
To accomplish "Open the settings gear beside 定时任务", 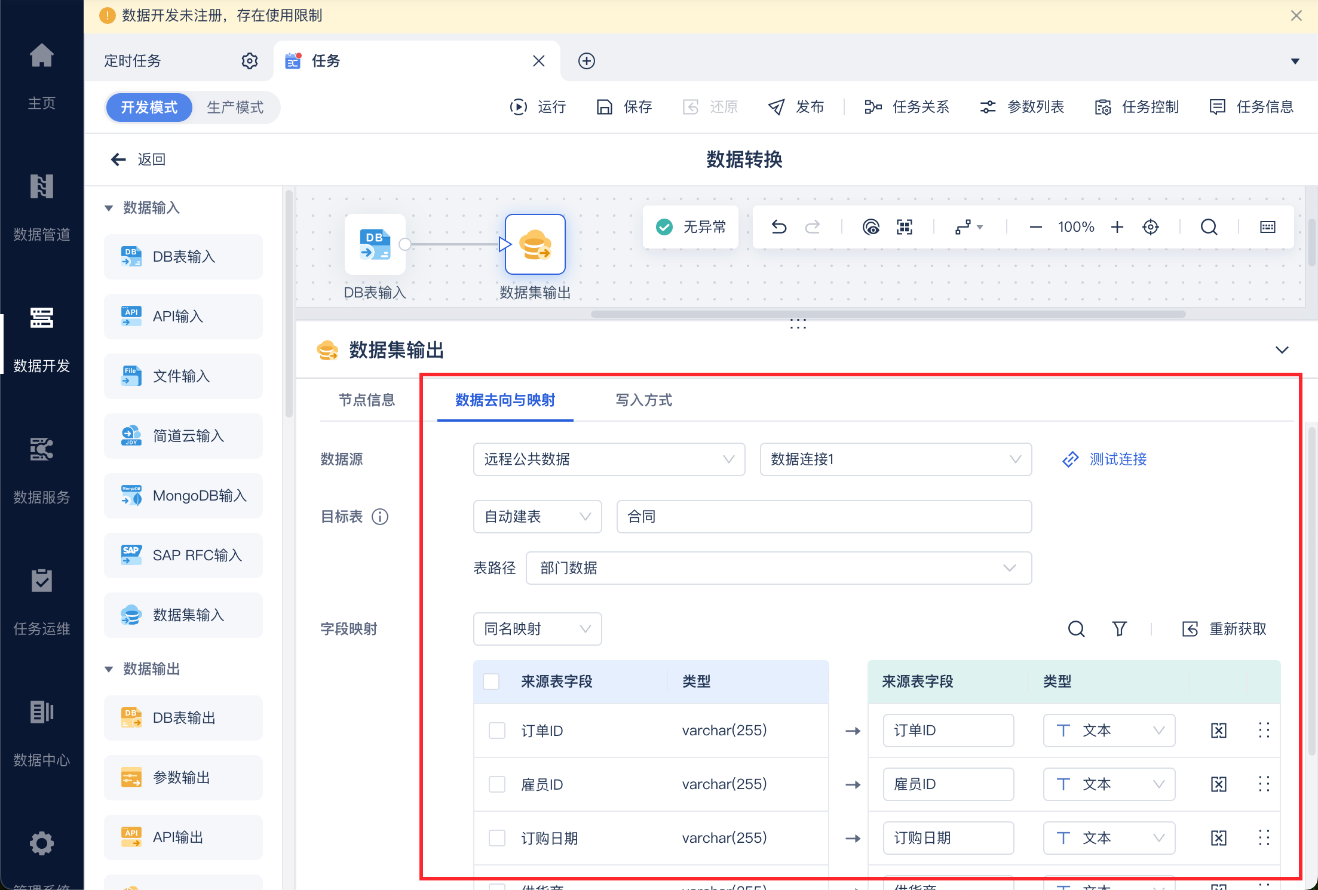I will point(249,61).
